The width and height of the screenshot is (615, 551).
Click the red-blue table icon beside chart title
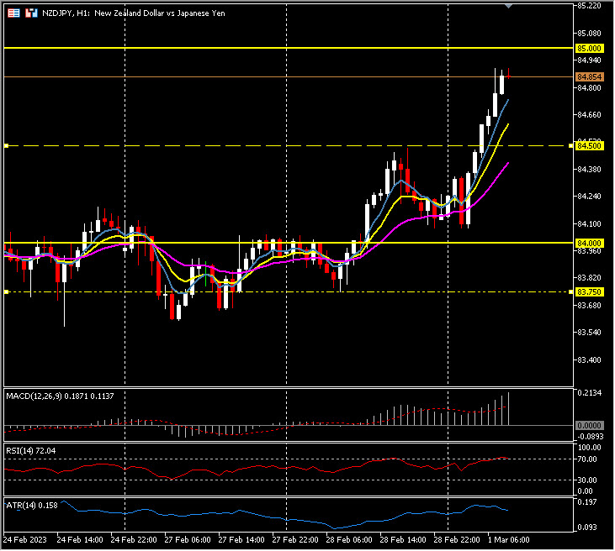(14, 13)
